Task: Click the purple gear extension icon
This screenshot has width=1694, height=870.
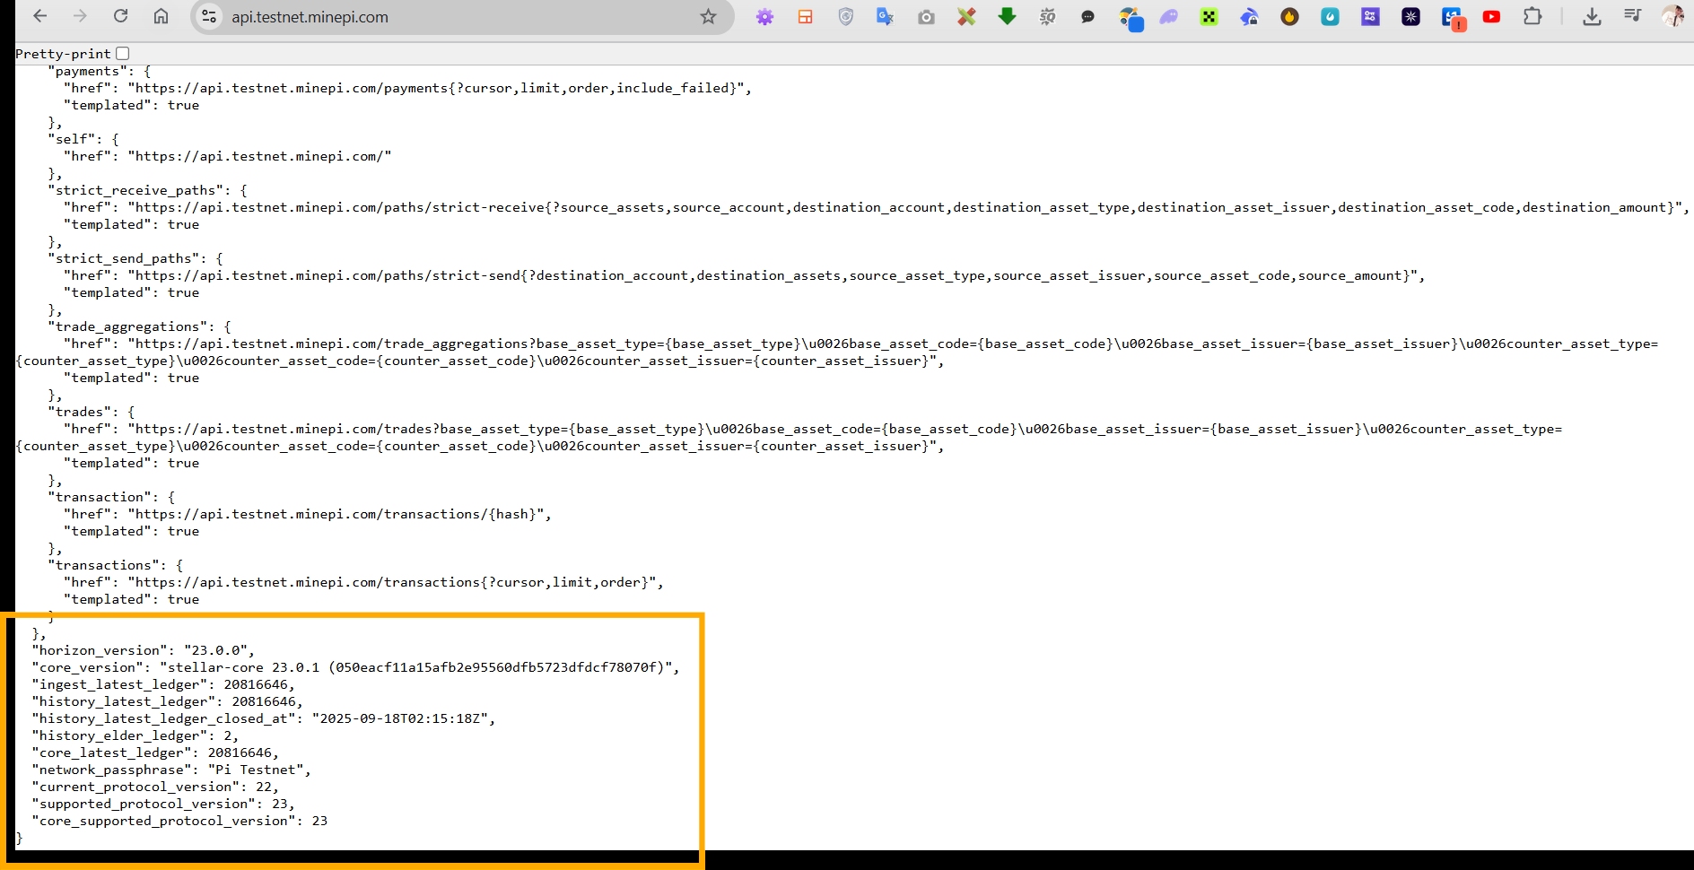Action: point(764,16)
